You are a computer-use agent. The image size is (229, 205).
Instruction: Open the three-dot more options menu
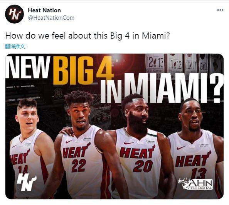coord(220,10)
